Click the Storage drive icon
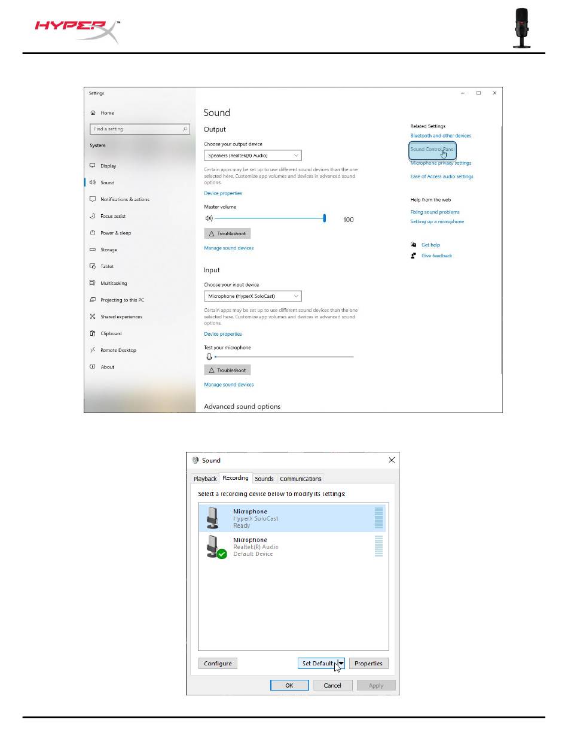The image size is (568, 754). 93,250
